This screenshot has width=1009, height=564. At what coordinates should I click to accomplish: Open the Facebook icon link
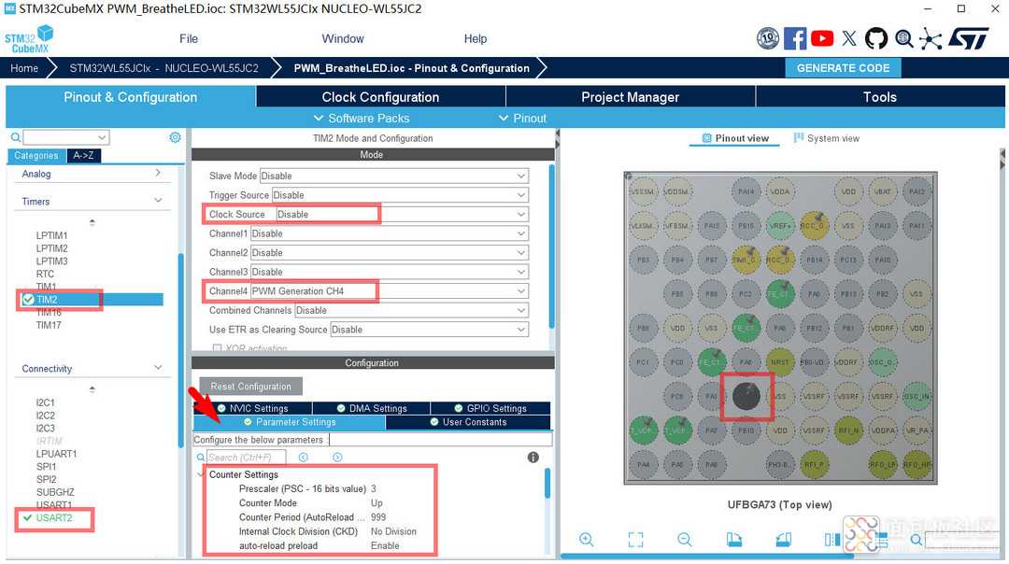(795, 38)
